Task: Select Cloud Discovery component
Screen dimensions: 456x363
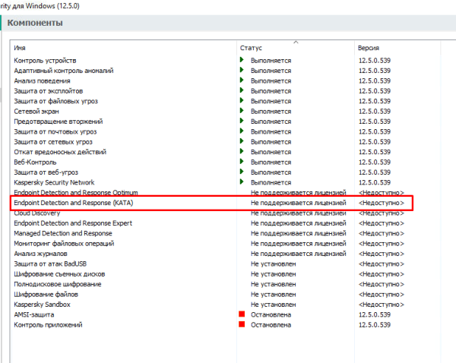Action: pos(37,213)
